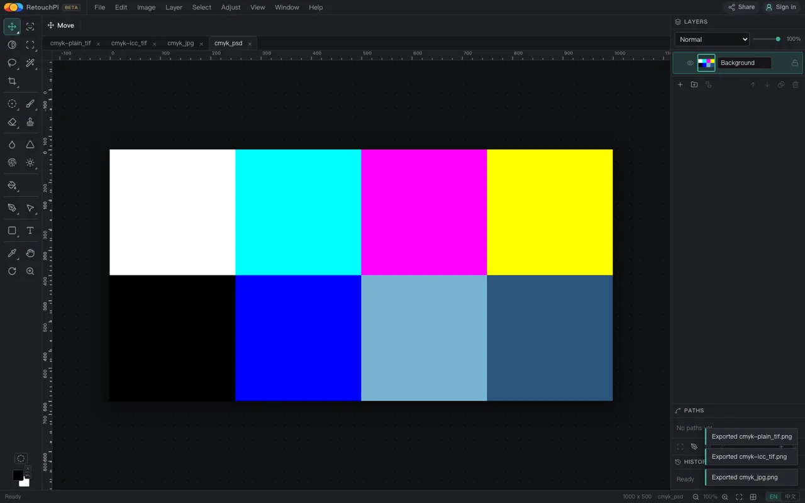Select the Smudge fingerprint tool
805x503 pixels.
(x=12, y=163)
